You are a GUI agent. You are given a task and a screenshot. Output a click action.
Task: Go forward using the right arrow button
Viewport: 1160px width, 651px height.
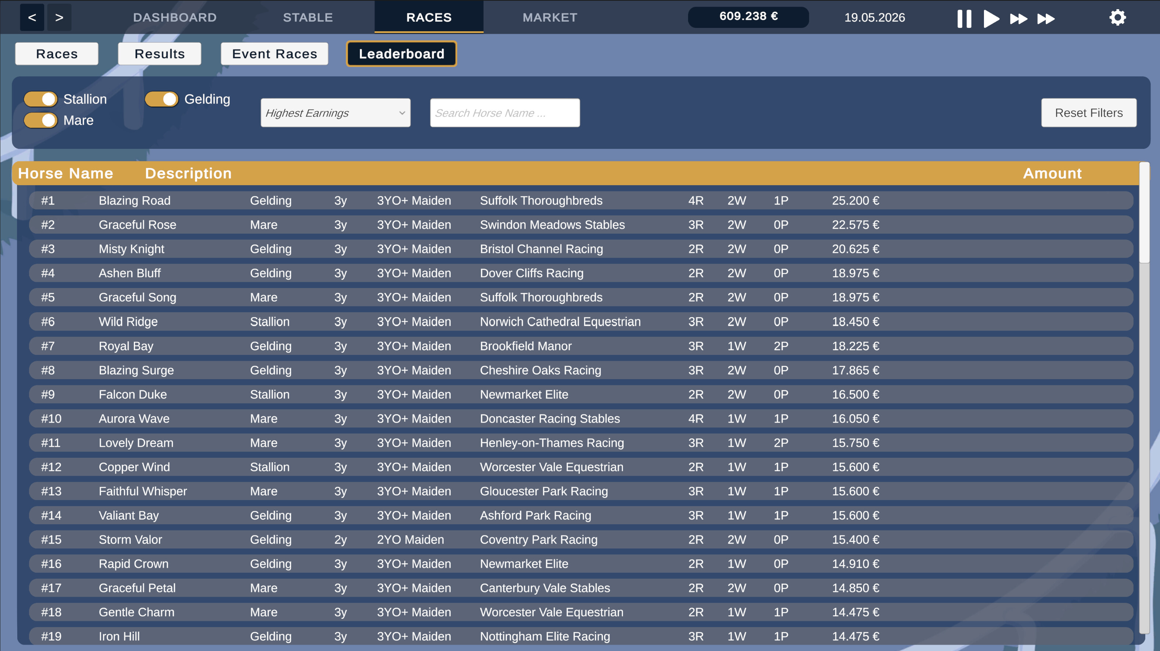59,18
